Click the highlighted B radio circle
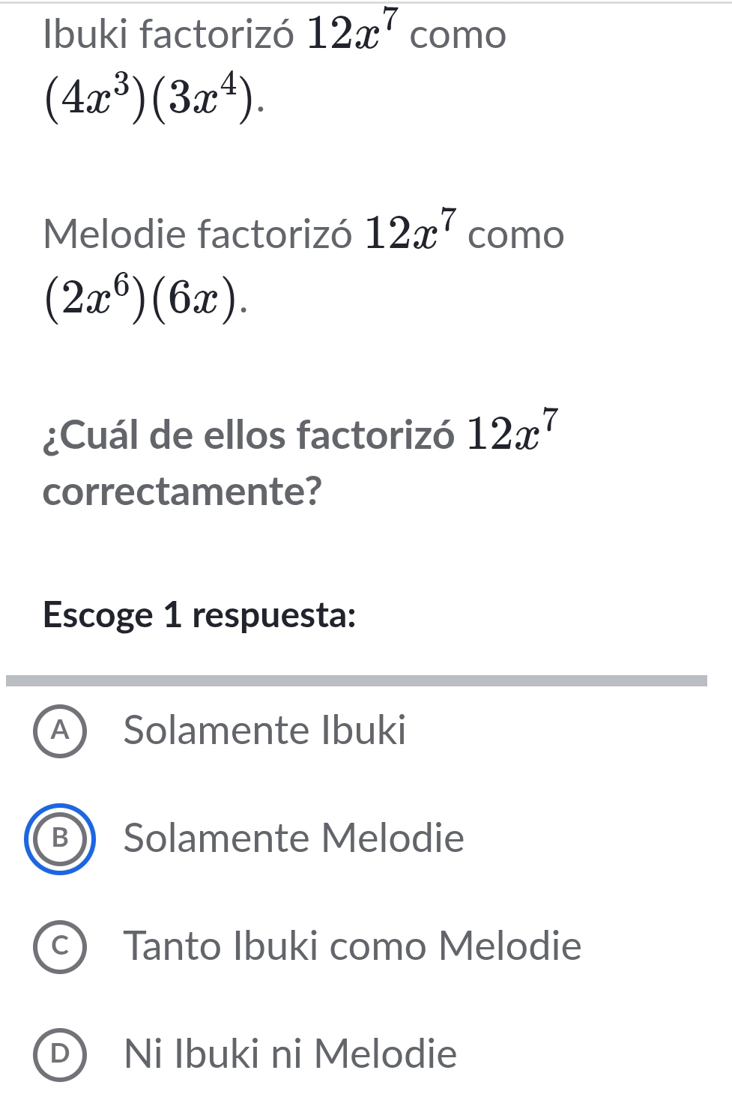Viewport: 732px width, 1103px height. (x=60, y=838)
